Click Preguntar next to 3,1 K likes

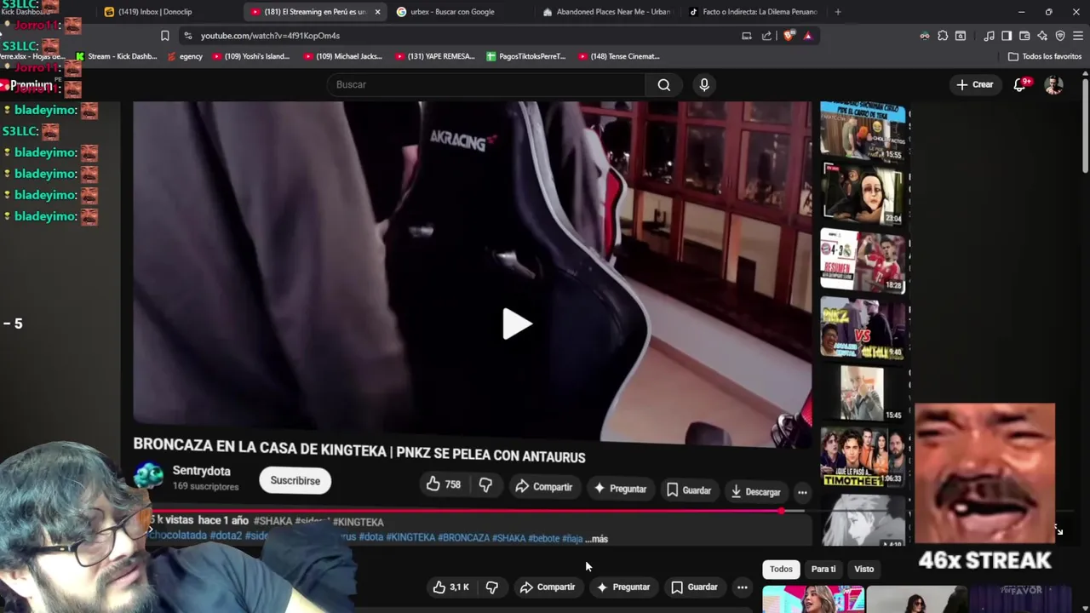pyautogui.click(x=623, y=587)
